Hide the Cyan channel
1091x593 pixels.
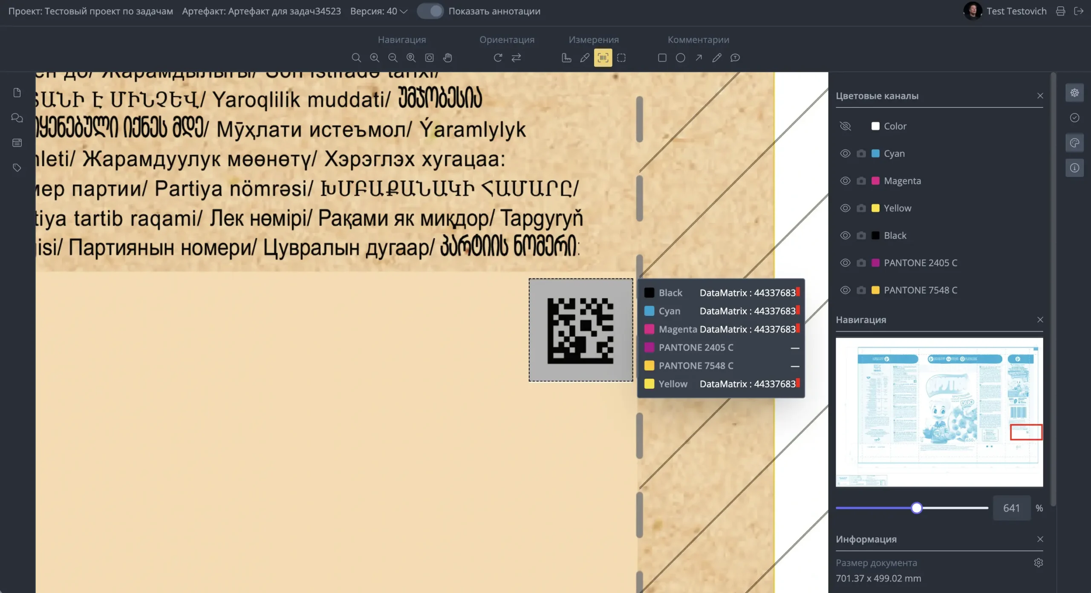click(845, 153)
